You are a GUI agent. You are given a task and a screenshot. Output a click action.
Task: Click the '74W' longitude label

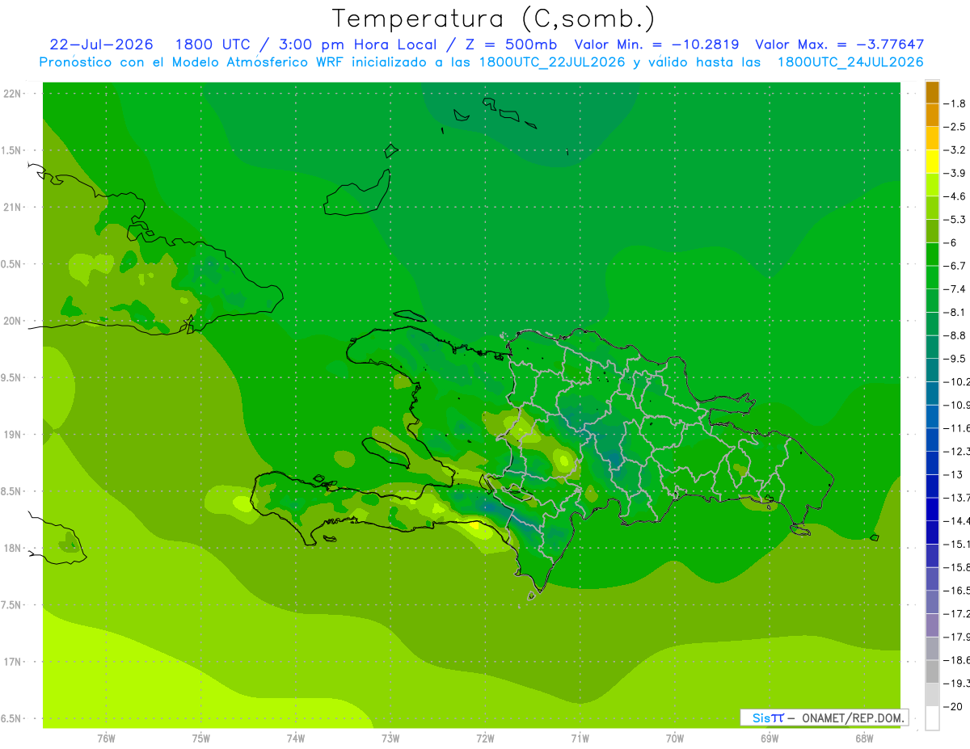click(x=296, y=738)
